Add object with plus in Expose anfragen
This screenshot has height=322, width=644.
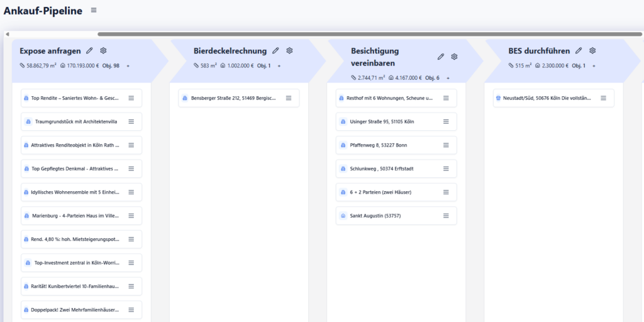[x=128, y=65]
